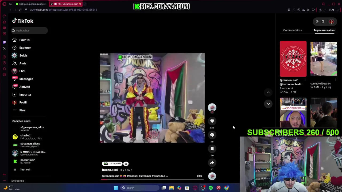
Task: Open account streamers clipss
Action: coord(26,145)
